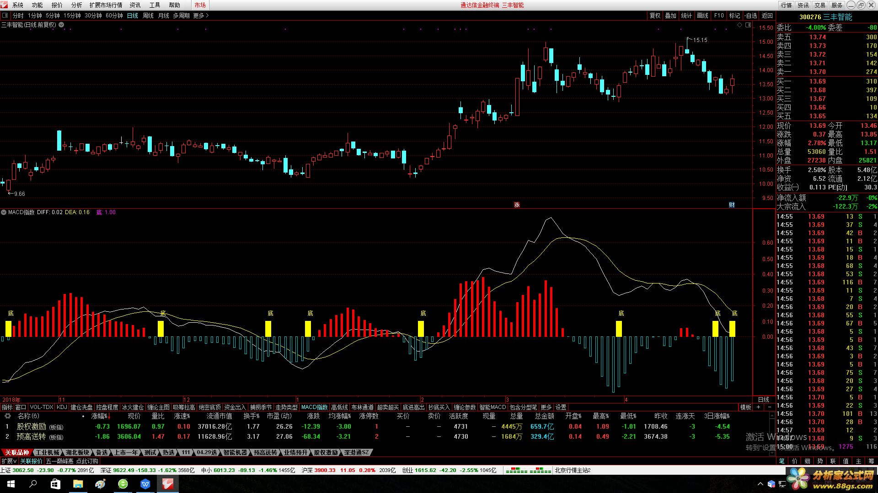This screenshot has width=878, height=493.
Task: Open the 统计 statistics dropdown
Action: [686, 16]
